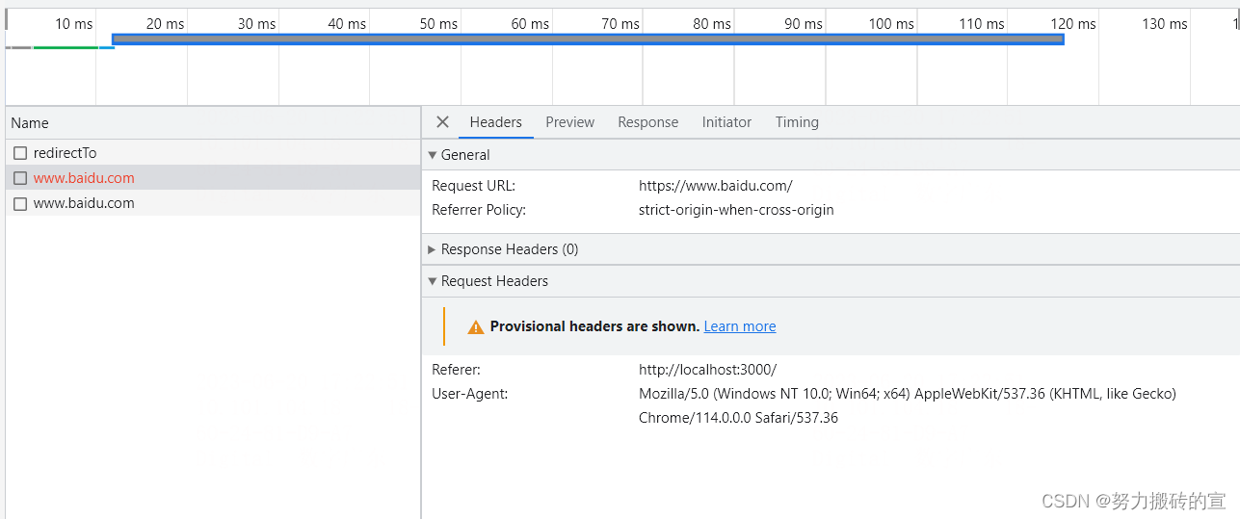Collapse the General section
Image resolution: width=1240 pixels, height=519 pixels.
(433, 155)
